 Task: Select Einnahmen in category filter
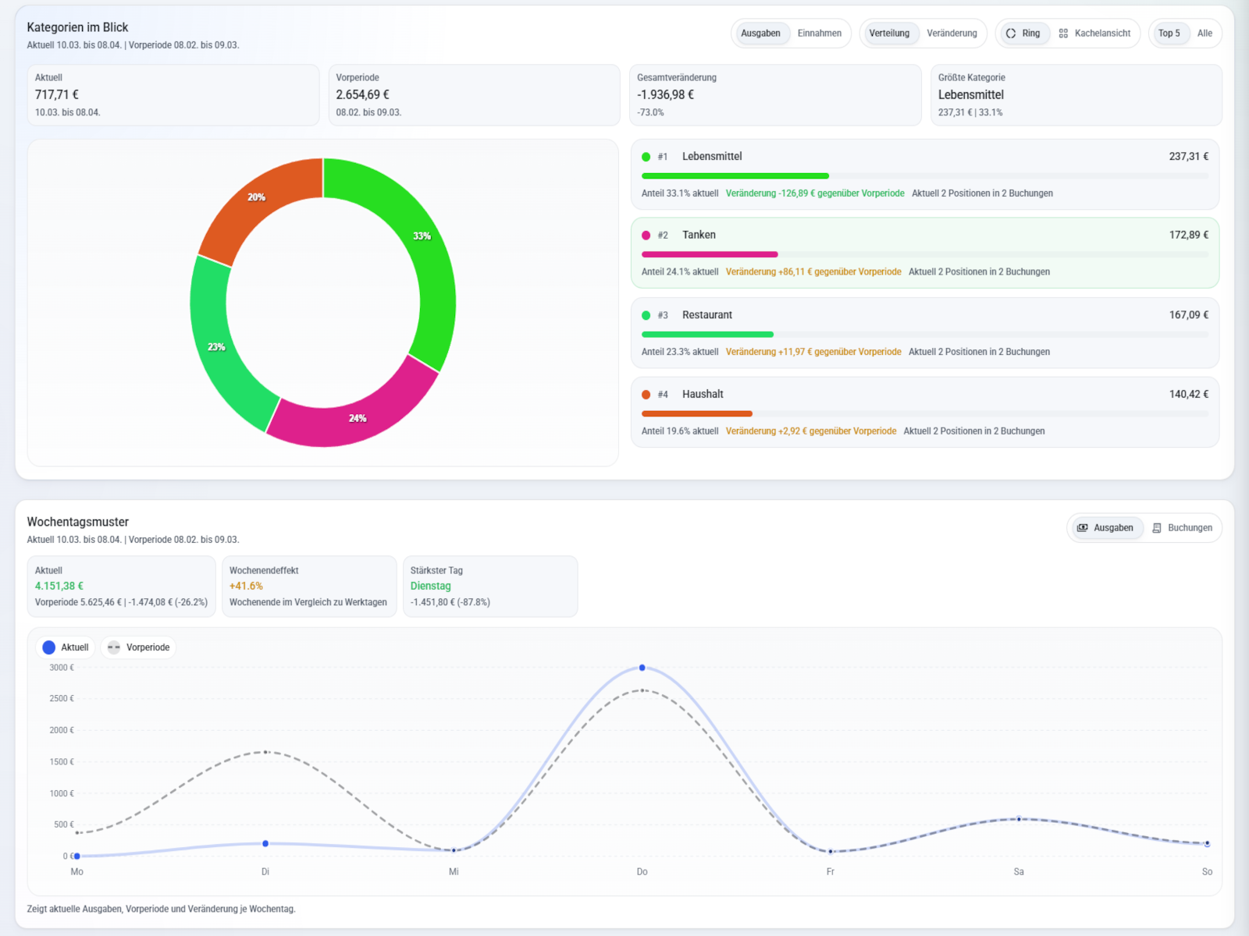point(819,34)
